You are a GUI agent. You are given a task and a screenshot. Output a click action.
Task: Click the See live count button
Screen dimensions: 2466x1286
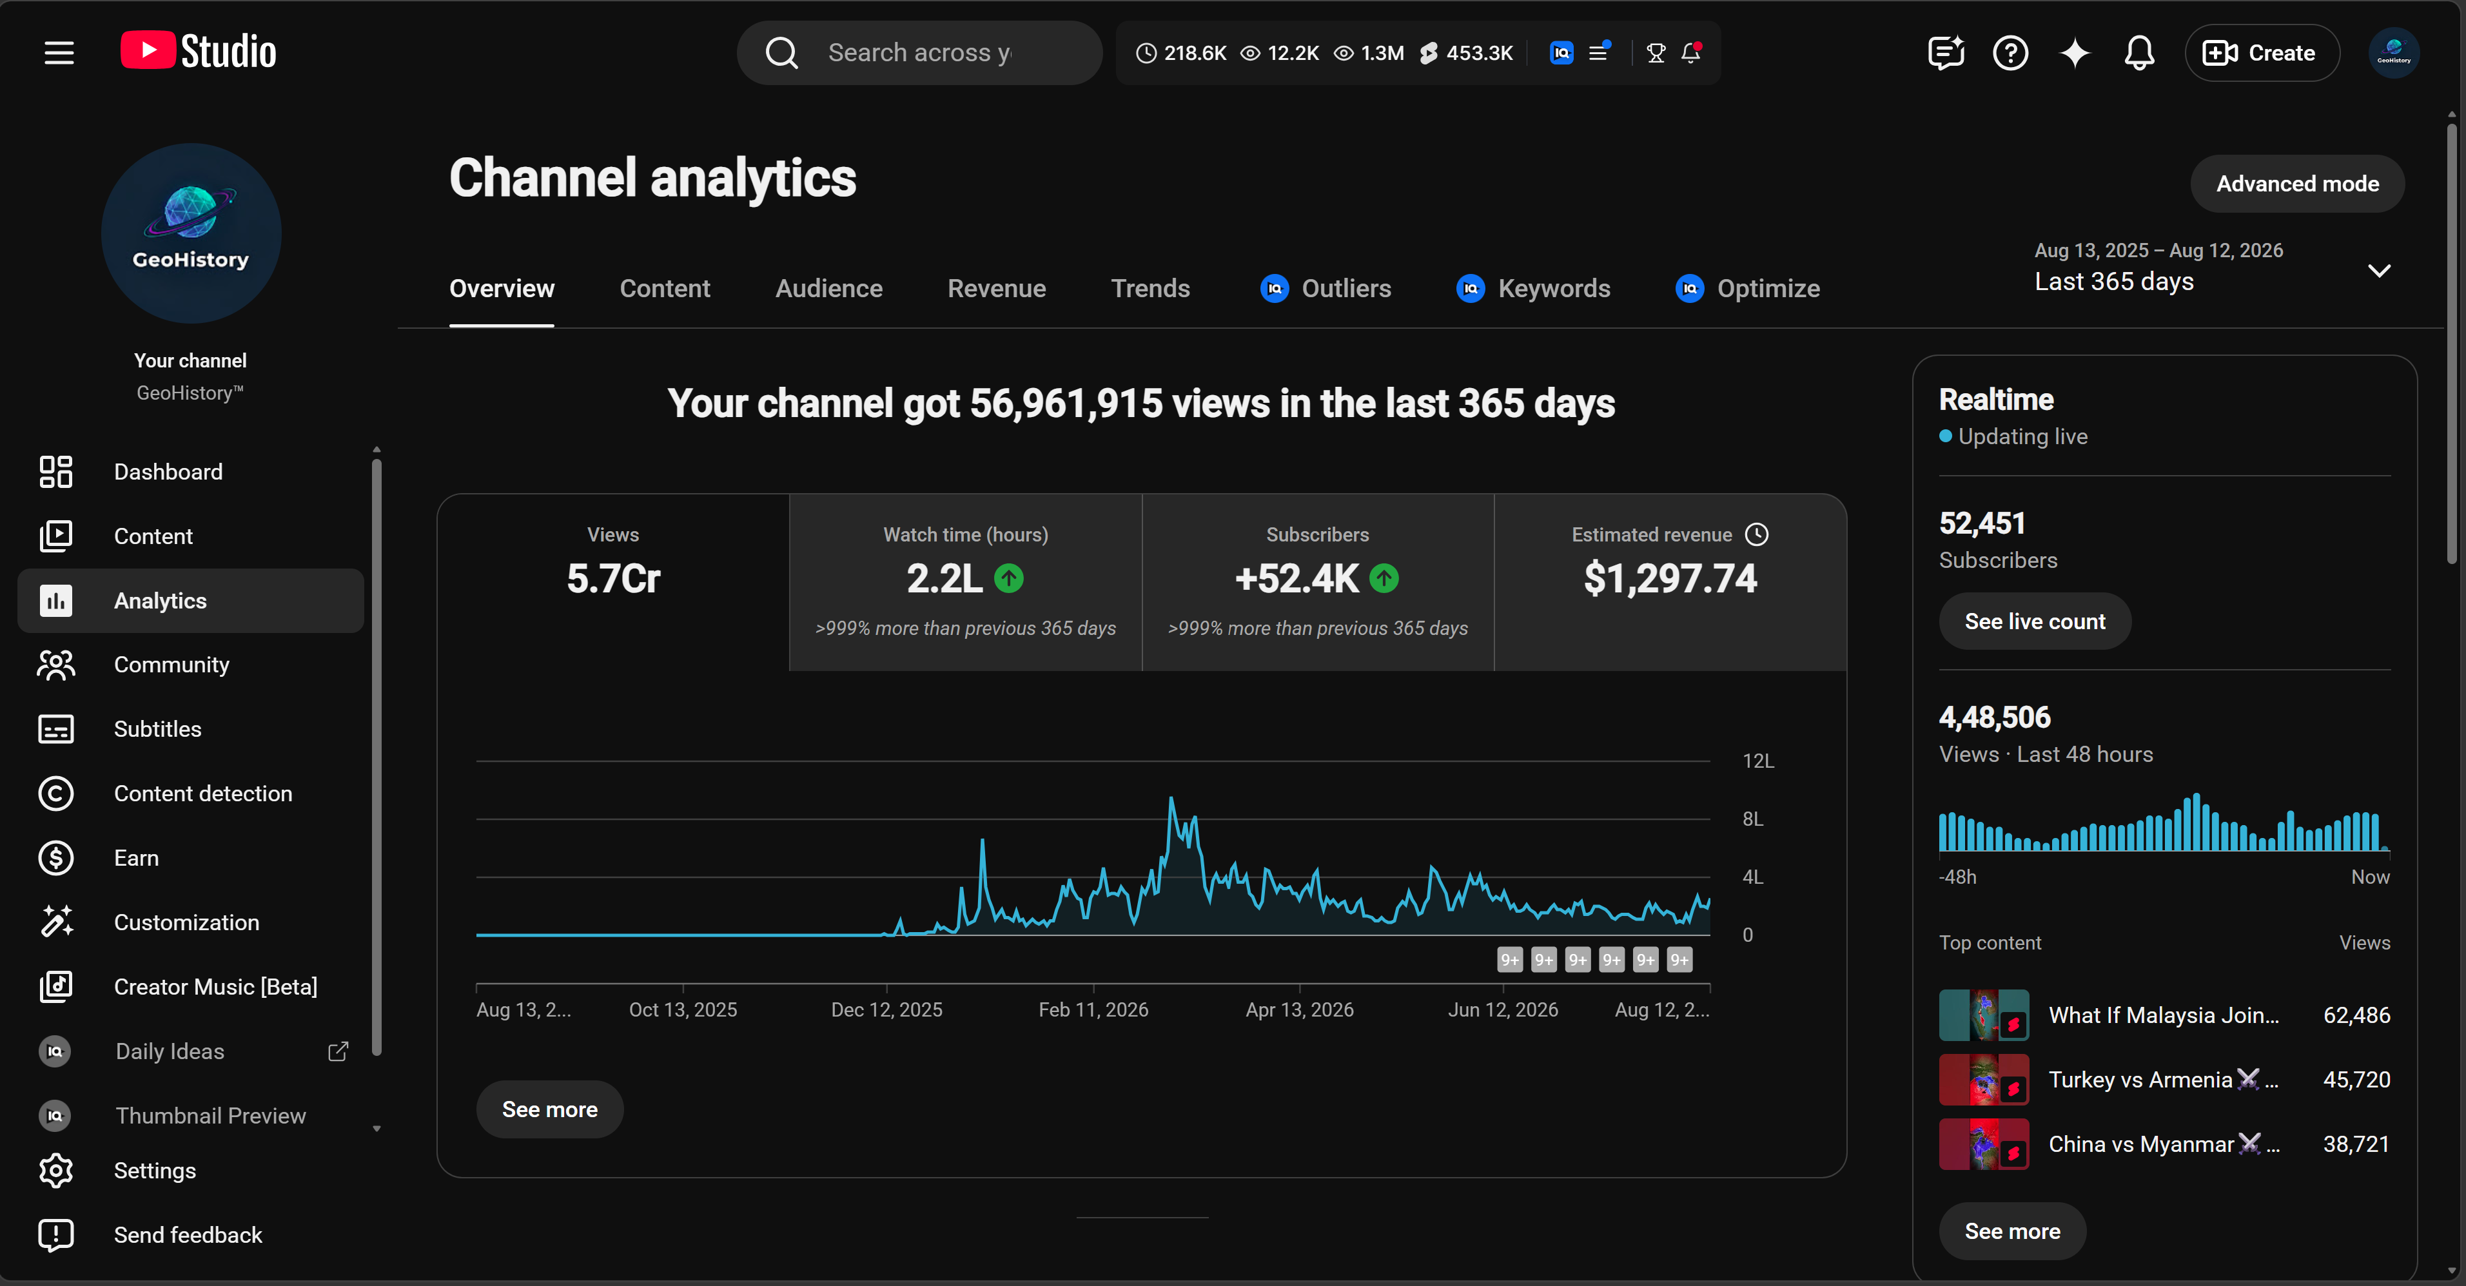pos(2034,622)
